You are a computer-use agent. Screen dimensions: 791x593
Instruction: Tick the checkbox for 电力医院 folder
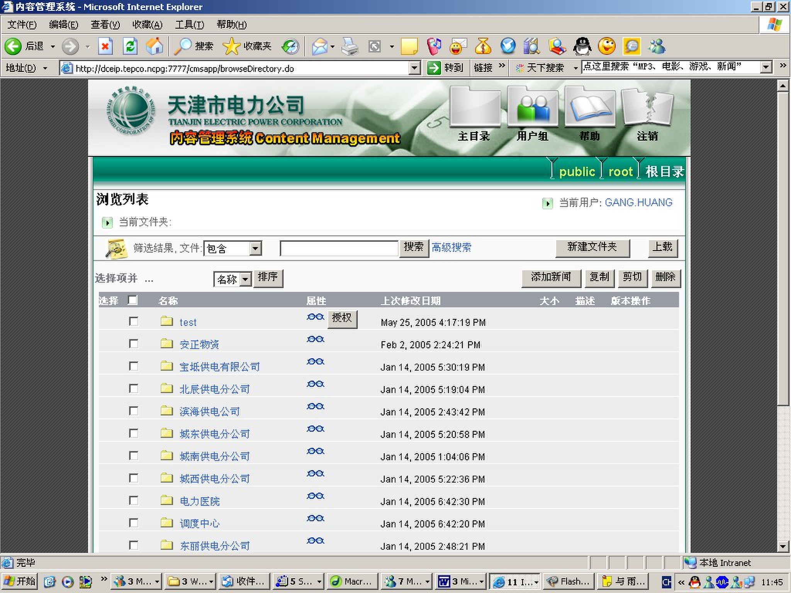[134, 500]
